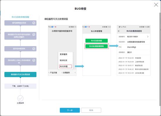Click the X icon in BUG处理进展查询 phone header
The height and width of the screenshot is (116, 161).
pyautogui.click(x=118, y=31)
